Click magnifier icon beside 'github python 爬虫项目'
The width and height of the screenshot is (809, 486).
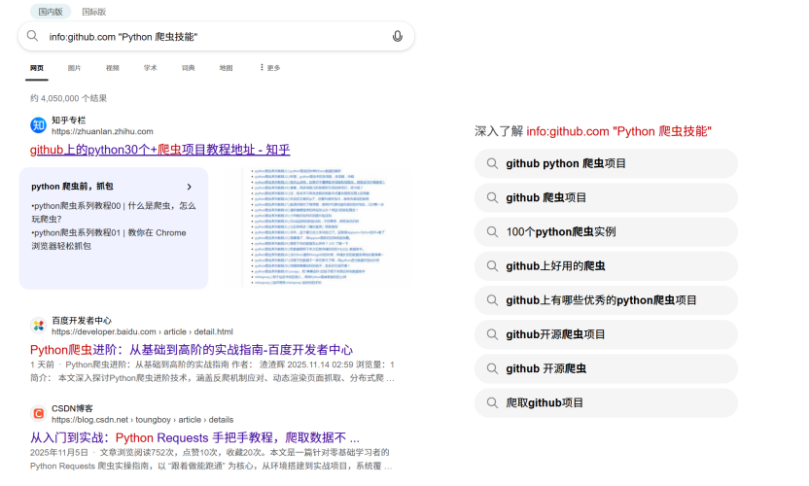(492, 163)
